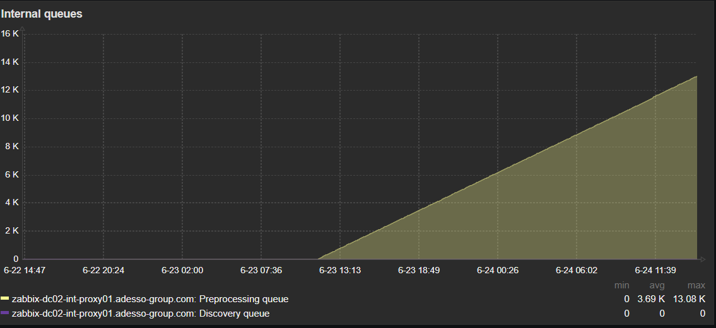Click the yellow Preprocessing queue legend swatch
Screen dimensions: 716x328
[5, 299]
